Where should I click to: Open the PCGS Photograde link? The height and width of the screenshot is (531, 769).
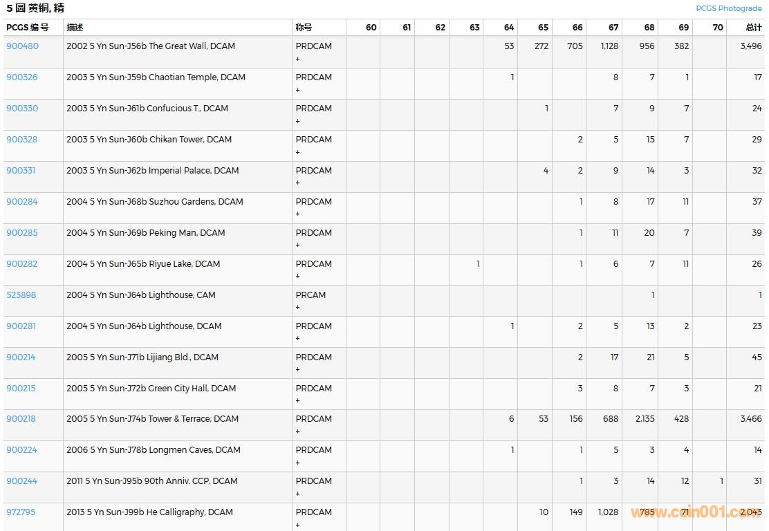[728, 8]
